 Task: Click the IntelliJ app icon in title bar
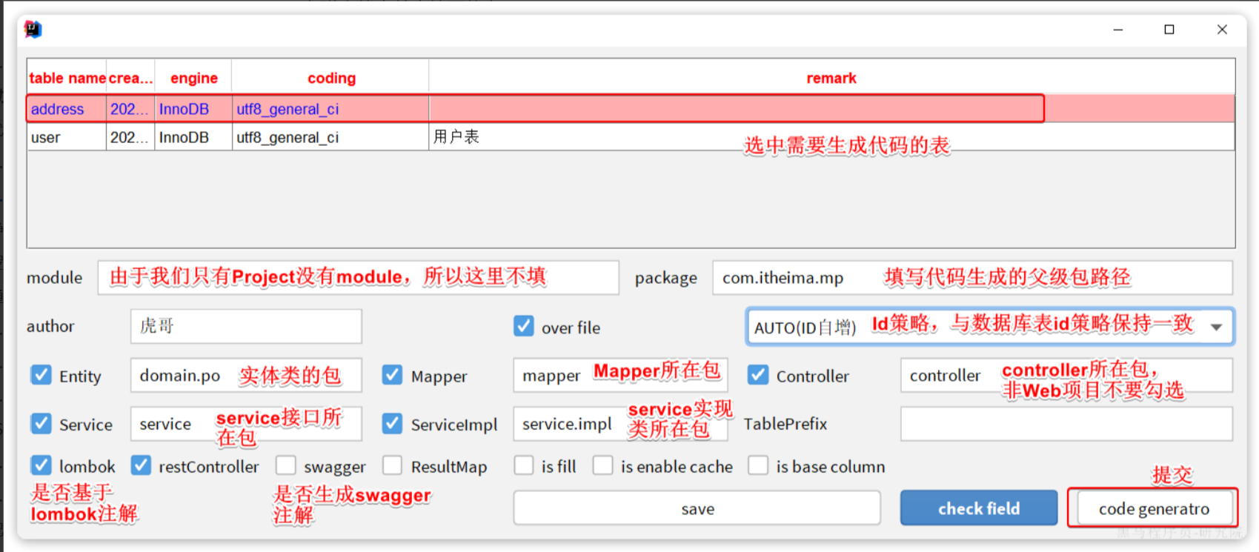(33, 29)
